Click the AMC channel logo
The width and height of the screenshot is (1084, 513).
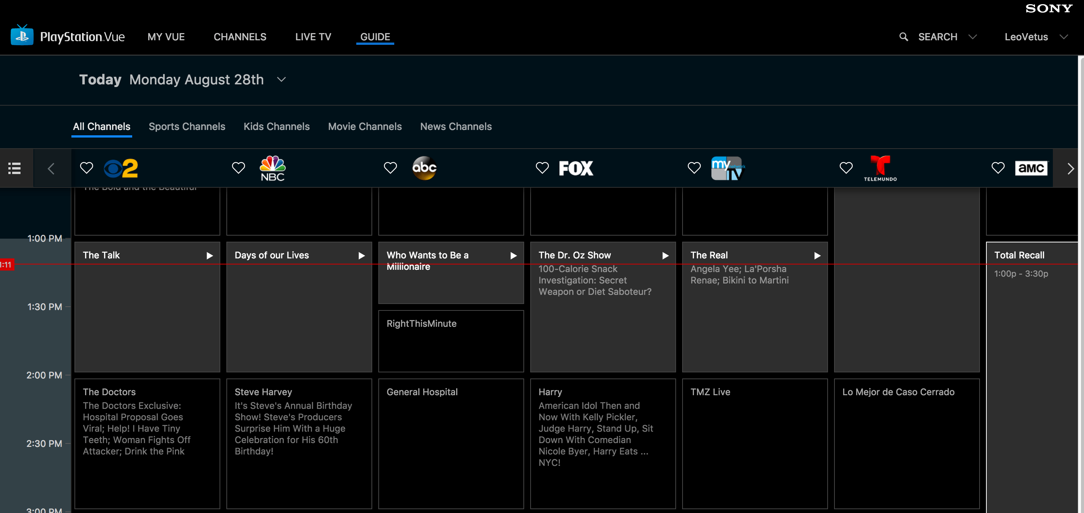point(1030,168)
